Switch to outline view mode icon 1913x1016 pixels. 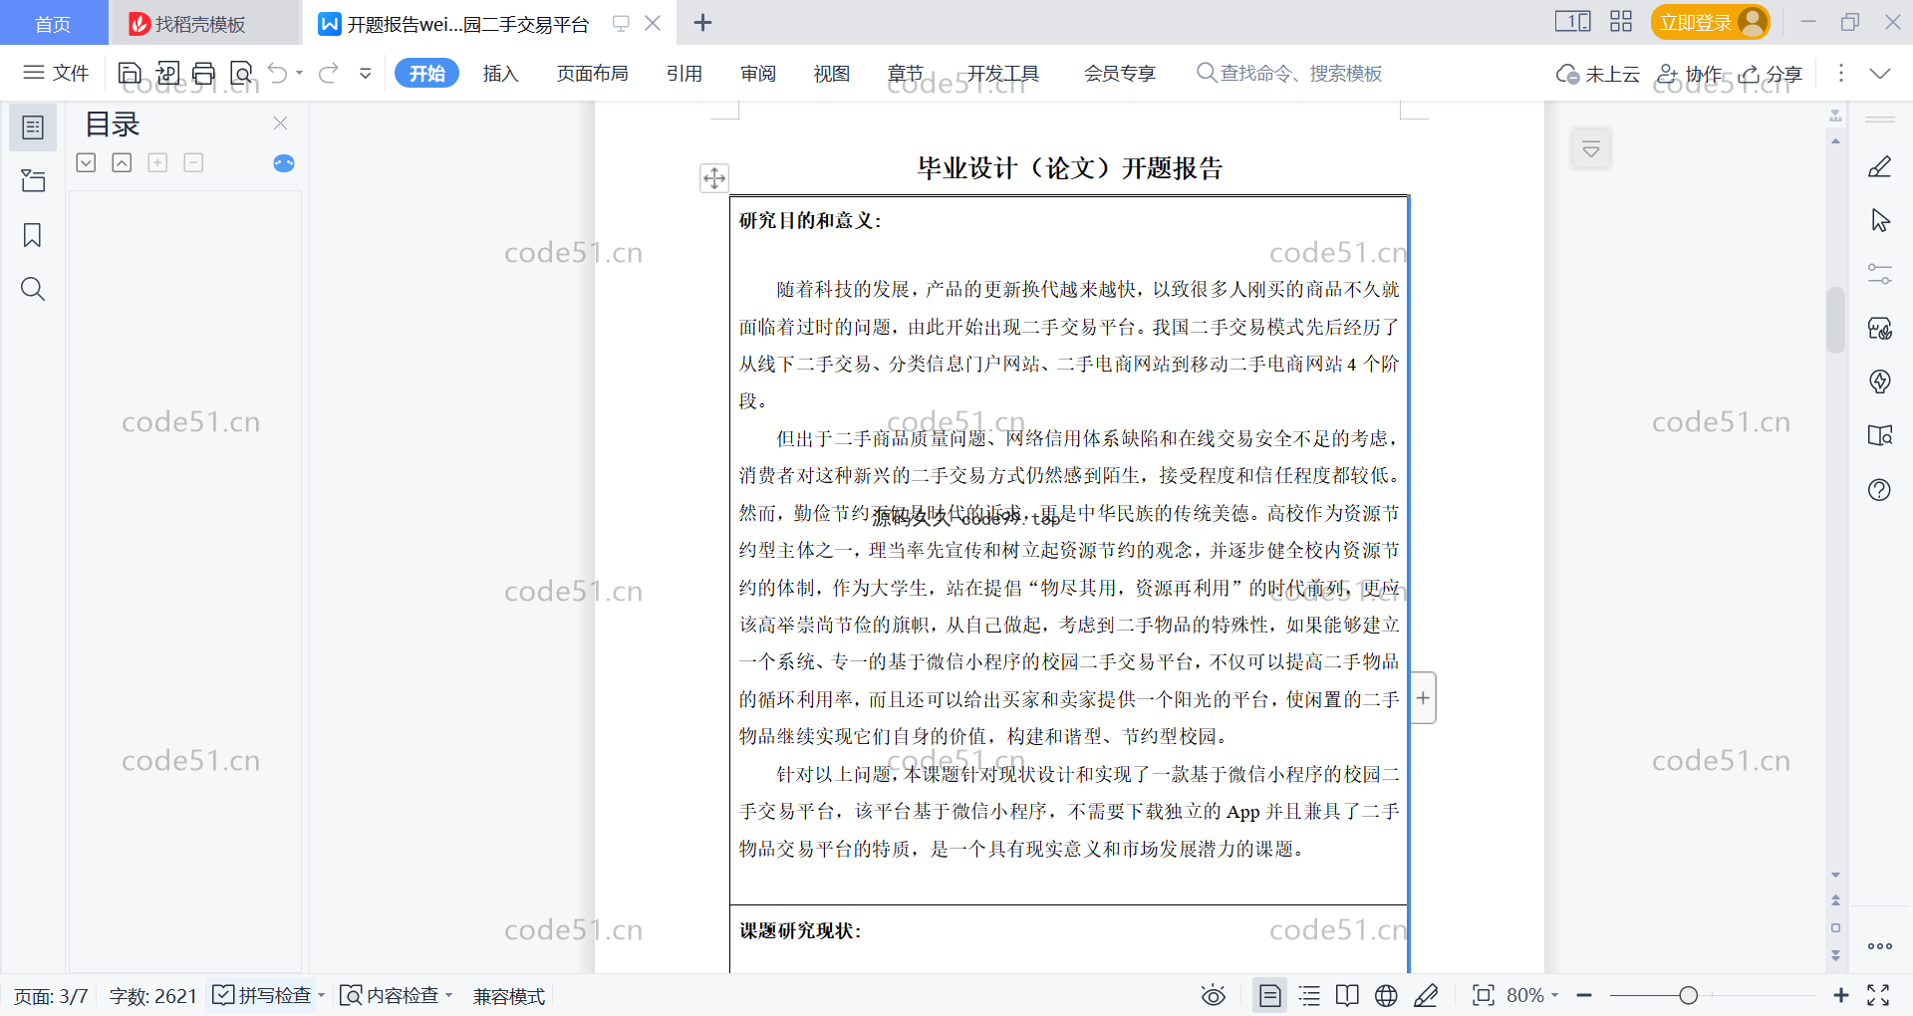pyautogui.click(x=1309, y=995)
